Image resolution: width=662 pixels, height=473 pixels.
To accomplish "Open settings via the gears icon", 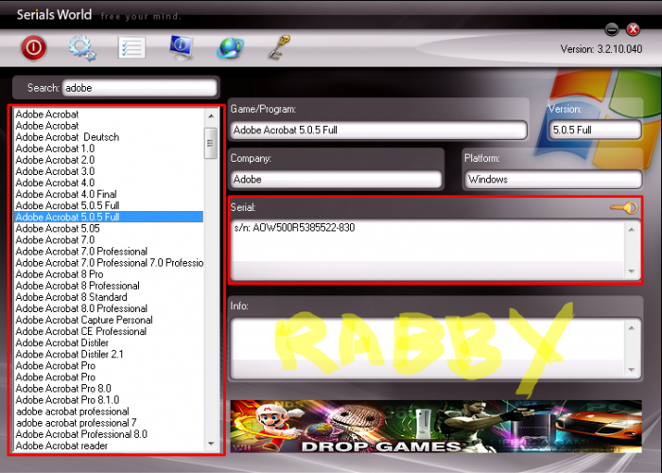I will point(82,48).
